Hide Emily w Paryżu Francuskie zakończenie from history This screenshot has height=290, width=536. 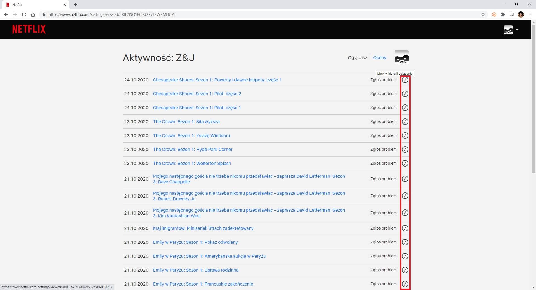click(405, 284)
